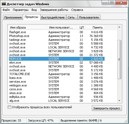Image resolution: width=129 pixels, height=124 pixels.
Task: Enable "Отображать процессы всех пользователей" checkbox
Action: [9, 107]
